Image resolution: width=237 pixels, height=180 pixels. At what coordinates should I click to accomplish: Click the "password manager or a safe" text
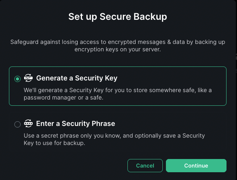click(x=63, y=98)
